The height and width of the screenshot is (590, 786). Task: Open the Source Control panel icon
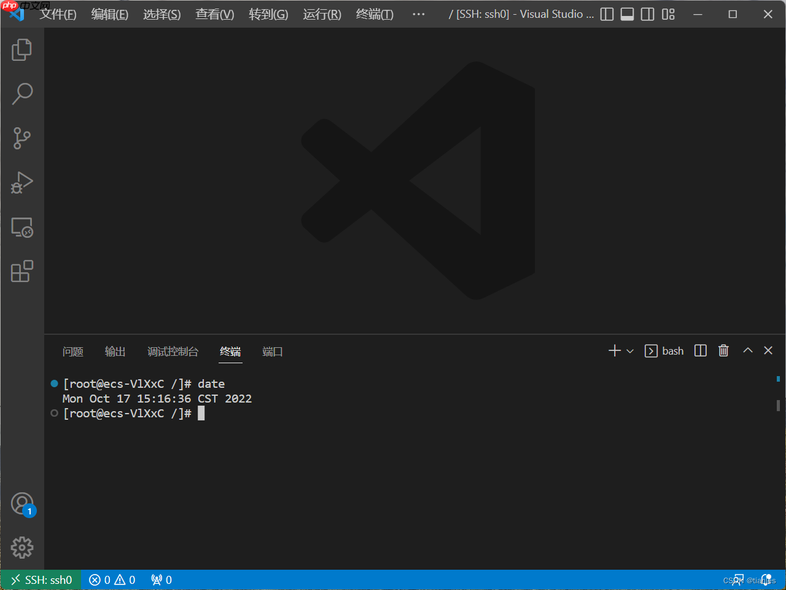22,138
